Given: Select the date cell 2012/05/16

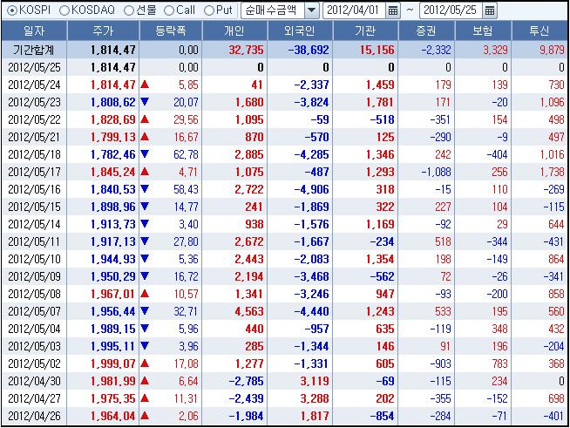Looking at the screenshot, I should pyautogui.click(x=34, y=189).
